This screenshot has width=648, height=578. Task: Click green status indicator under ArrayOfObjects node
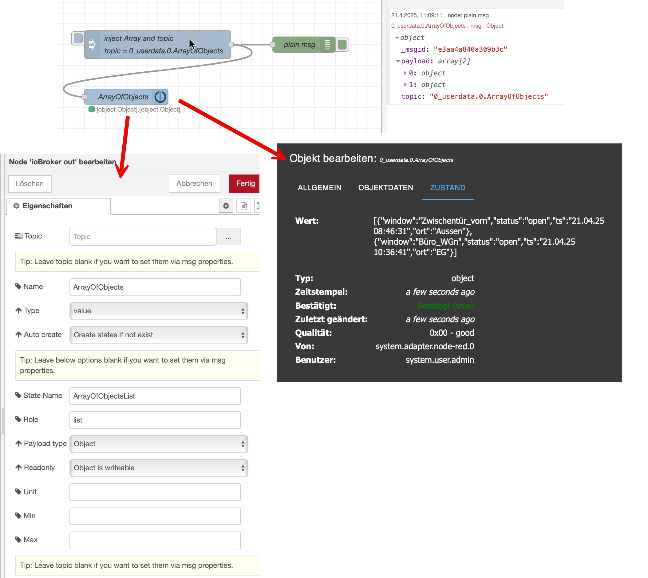[x=92, y=110]
